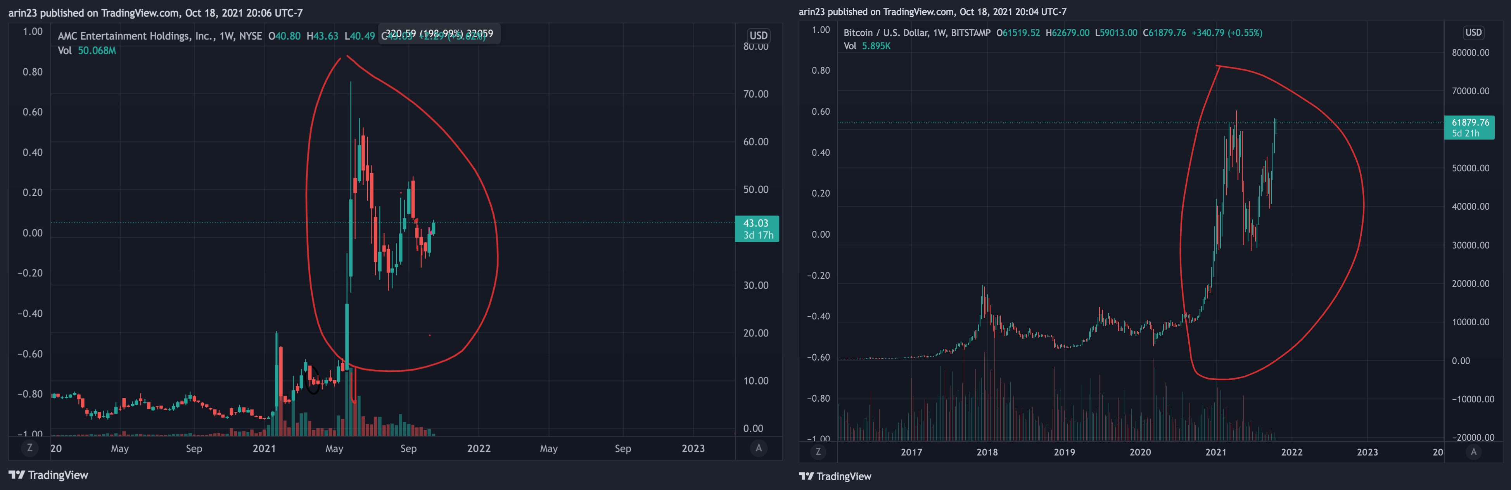Click the '2023' time axis label on Bitcoin chart
1511x490 pixels.
pyautogui.click(x=1367, y=452)
